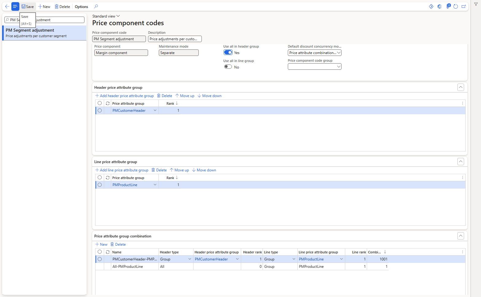Collapse Price attribute group combination section
Image resolution: width=481 pixels, height=297 pixels.
pyautogui.click(x=461, y=236)
